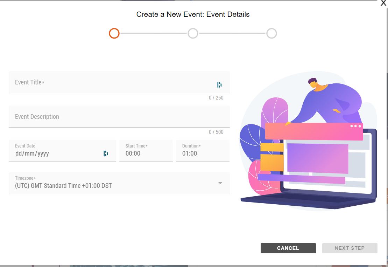This screenshot has height=267, width=388.
Task: Open the Timezone dropdown arrow
Action: (x=220, y=183)
